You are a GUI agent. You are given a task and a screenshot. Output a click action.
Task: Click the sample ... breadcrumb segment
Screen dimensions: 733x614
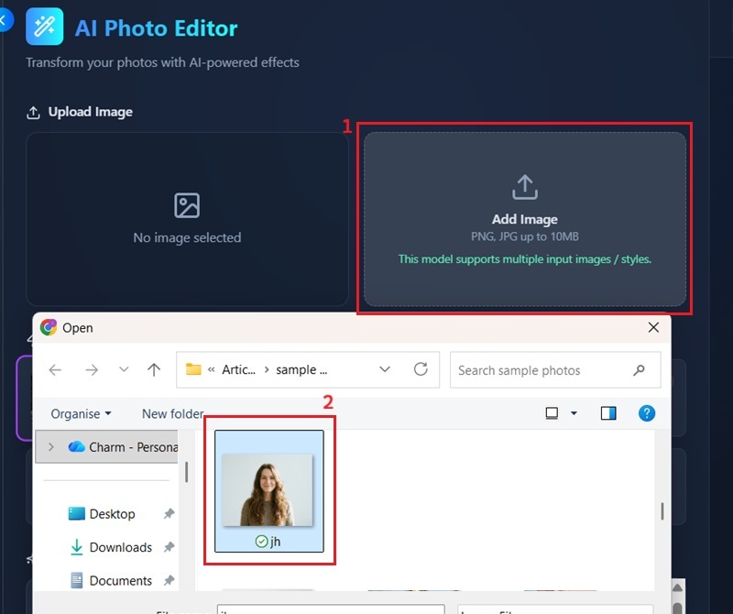coord(301,369)
